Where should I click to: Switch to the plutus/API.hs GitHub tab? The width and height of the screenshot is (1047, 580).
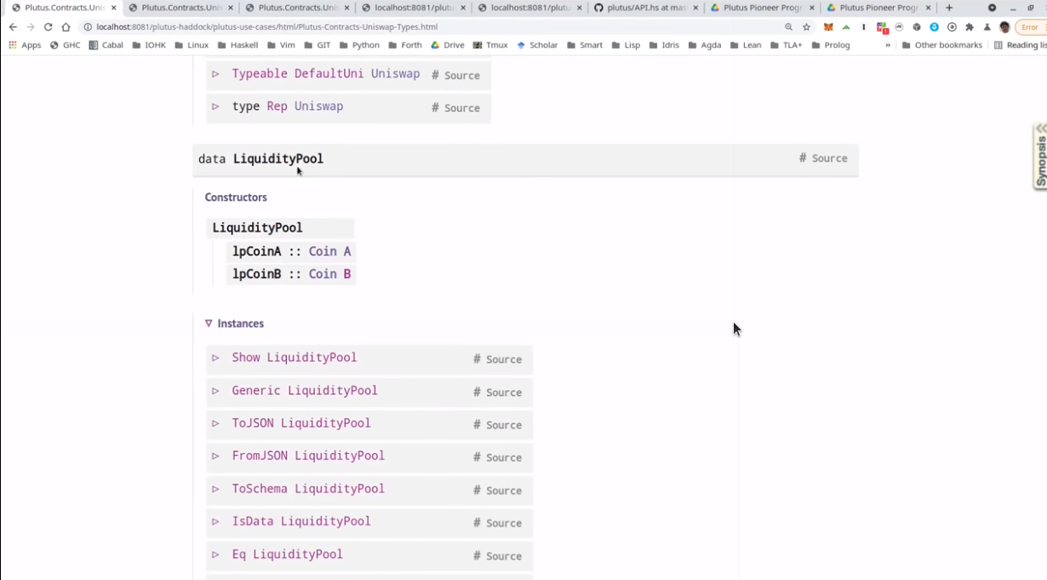coord(640,8)
